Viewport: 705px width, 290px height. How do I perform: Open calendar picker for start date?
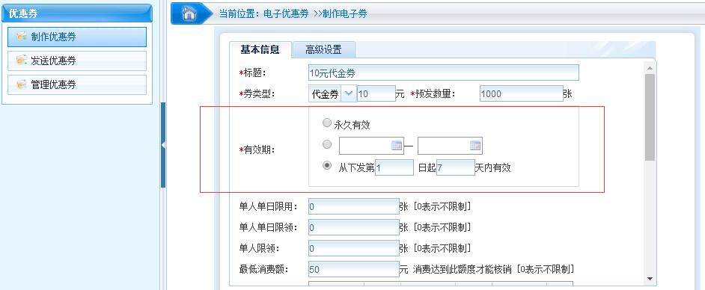pos(396,146)
